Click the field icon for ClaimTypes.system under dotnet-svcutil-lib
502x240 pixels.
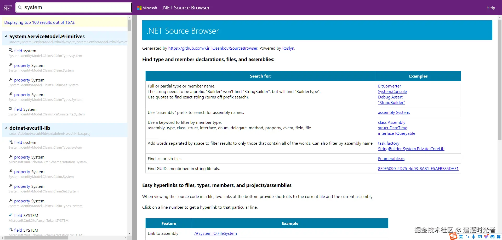point(10,142)
